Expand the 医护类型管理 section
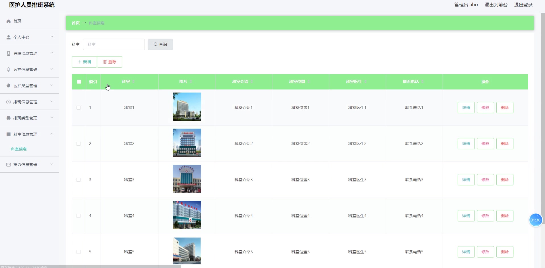Viewport: 545px width, 268px height. click(x=52, y=85)
